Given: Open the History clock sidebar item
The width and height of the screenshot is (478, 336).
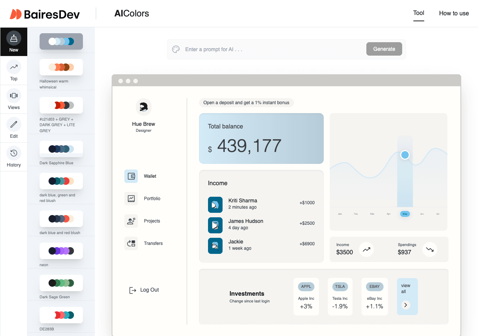Looking at the screenshot, I should click(14, 157).
